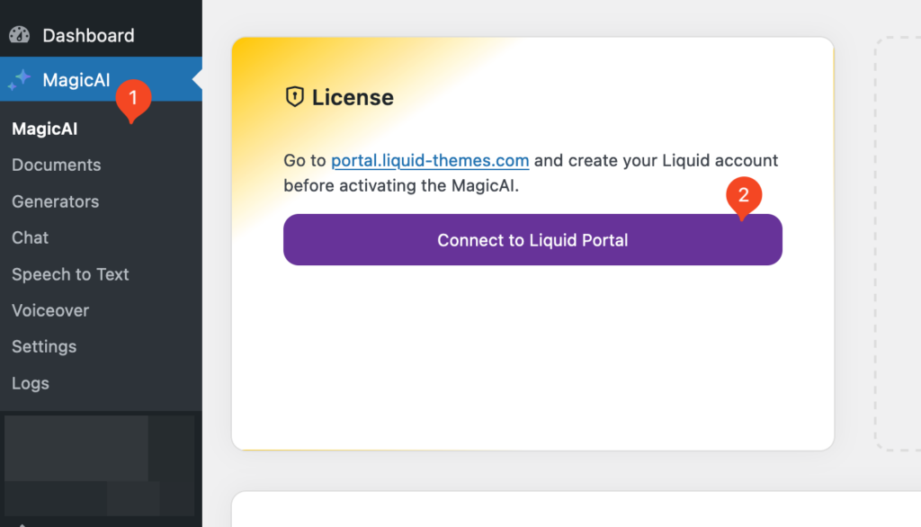Select Documents in the MagicAI submenu
This screenshot has width=921, height=527.
click(56, 165)
